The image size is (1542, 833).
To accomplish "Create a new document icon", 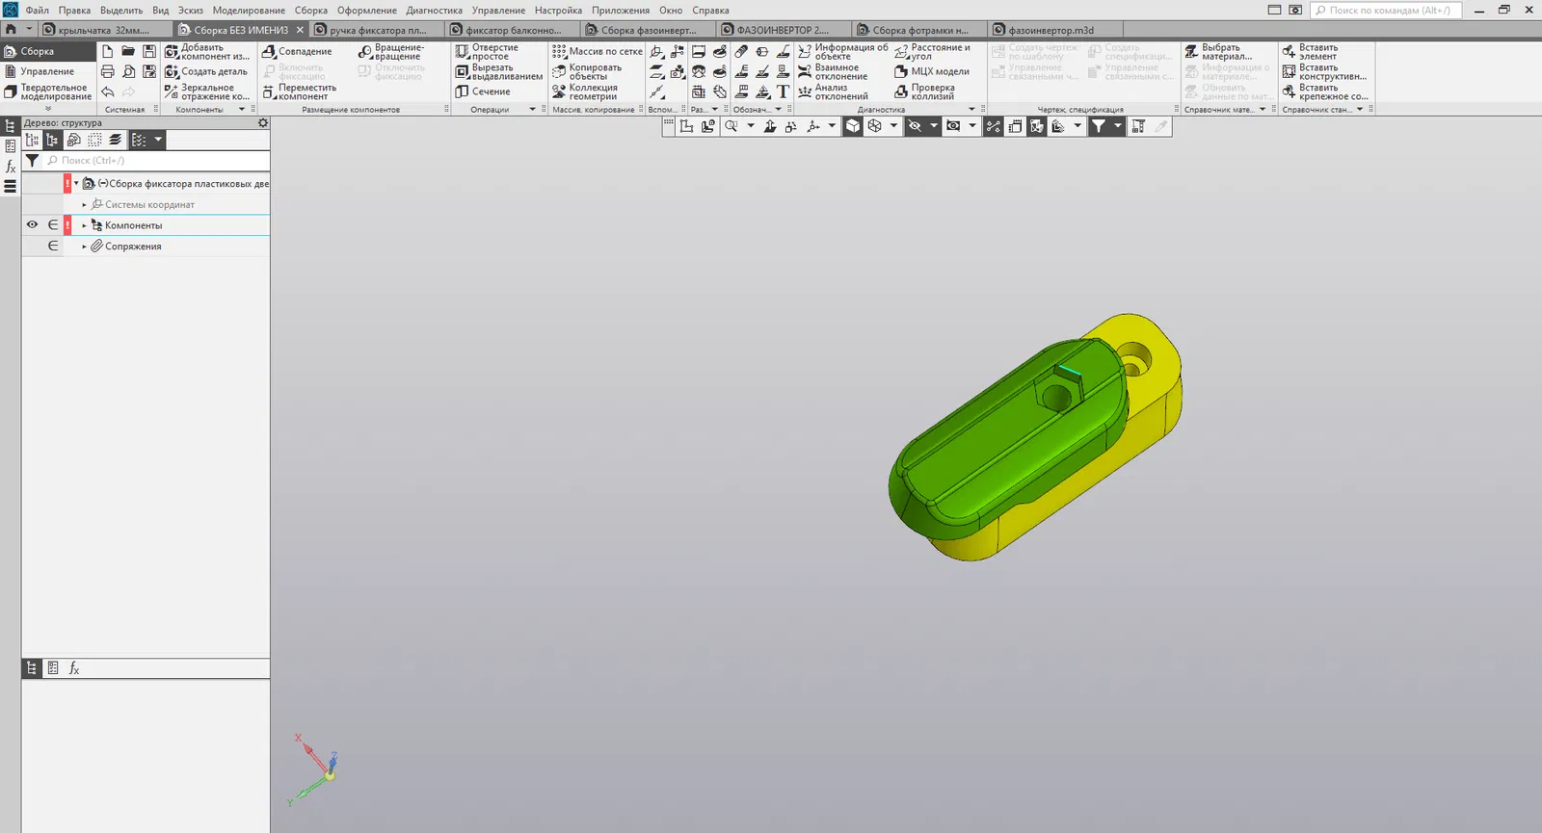I will [107, 51].
